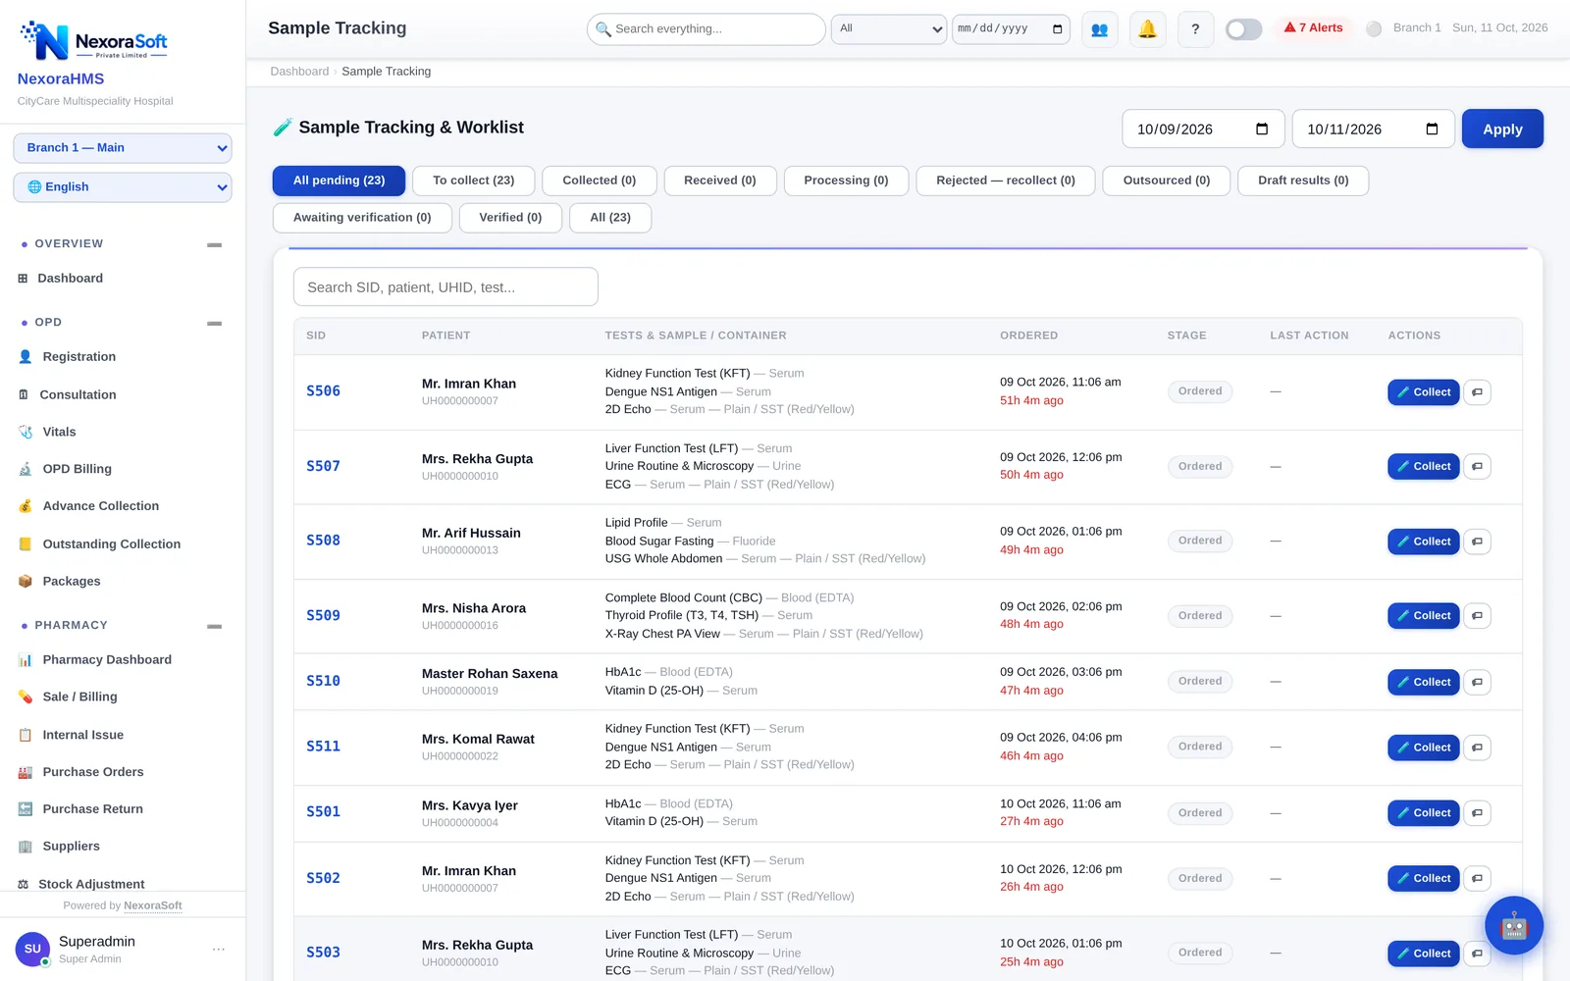Toggle the switch in the top bar
The width and height of the screenshot is (1570, 981).
coord(1243,29)
